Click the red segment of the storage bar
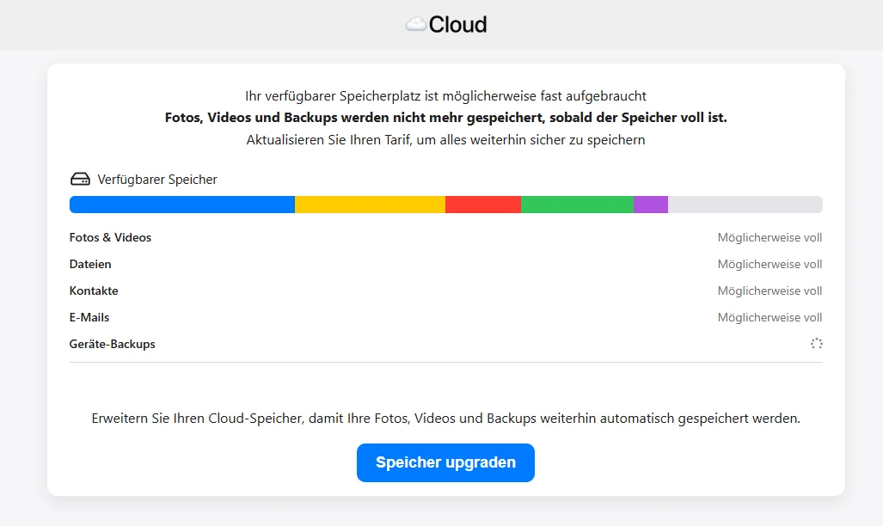Viewport: 883px width, 526px height. point(483,204)
